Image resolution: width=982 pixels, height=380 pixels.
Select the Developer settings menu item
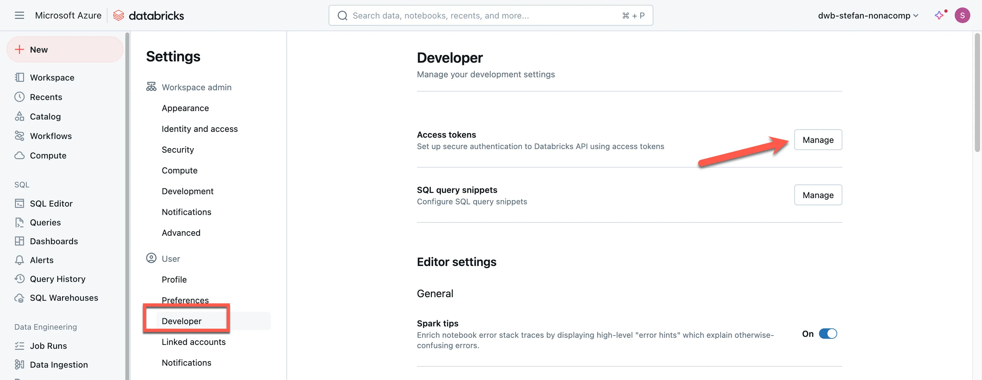(182, 321)
